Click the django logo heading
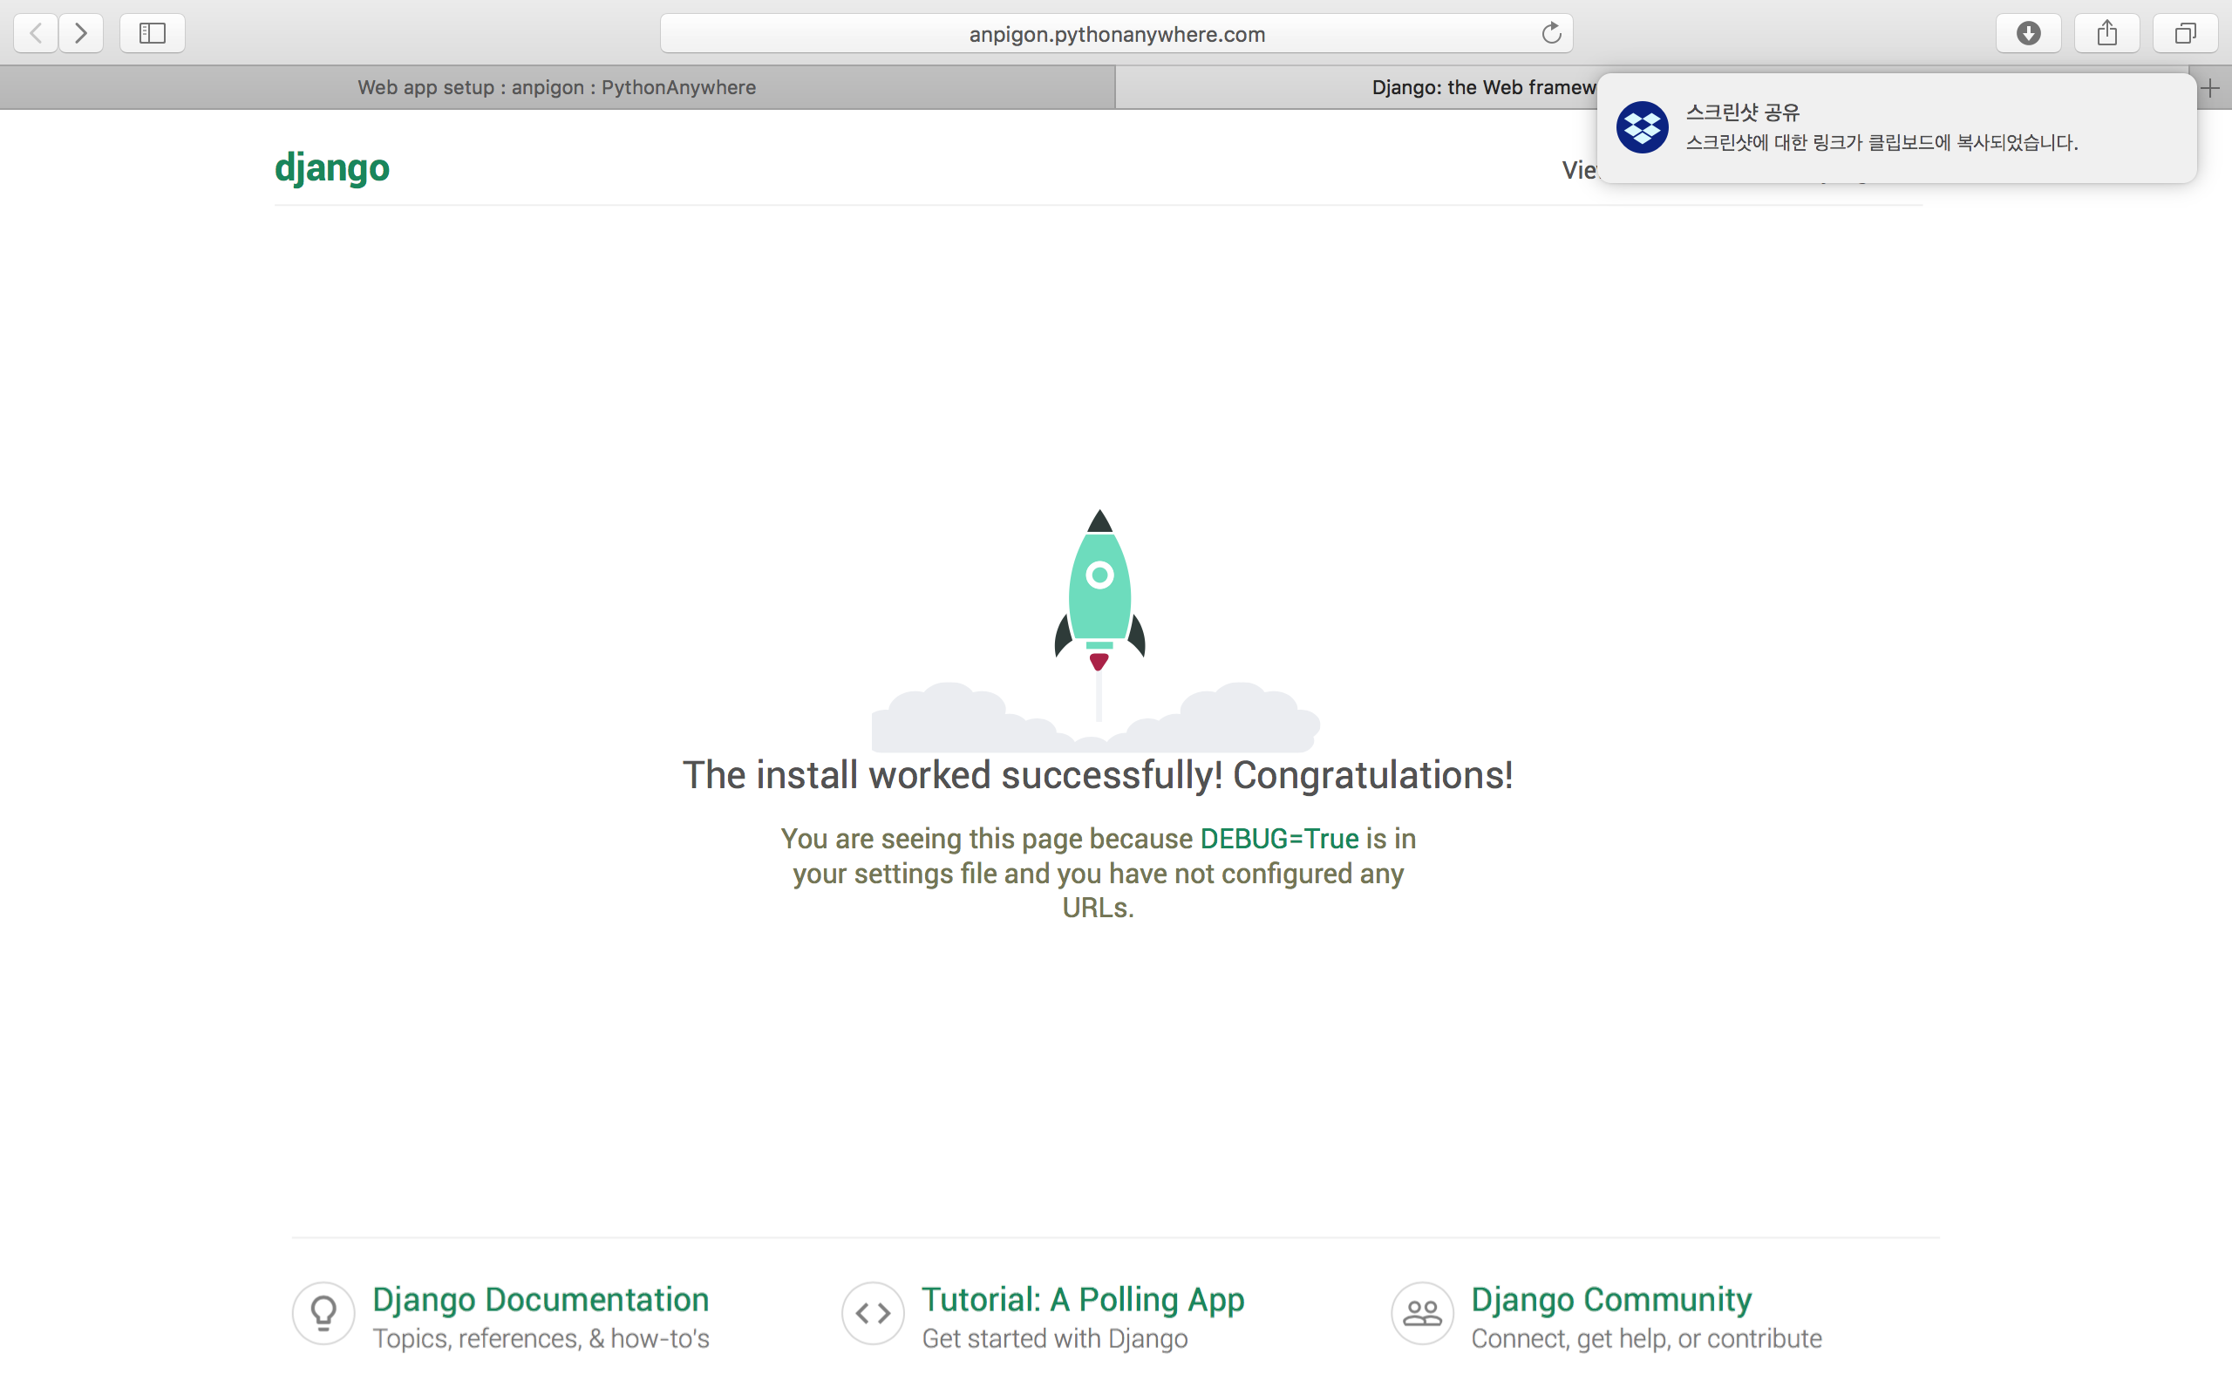This screenshot has height=1395, width=2232. (332, 168)
